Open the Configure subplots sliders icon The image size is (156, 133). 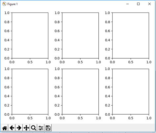click(41, 128)
